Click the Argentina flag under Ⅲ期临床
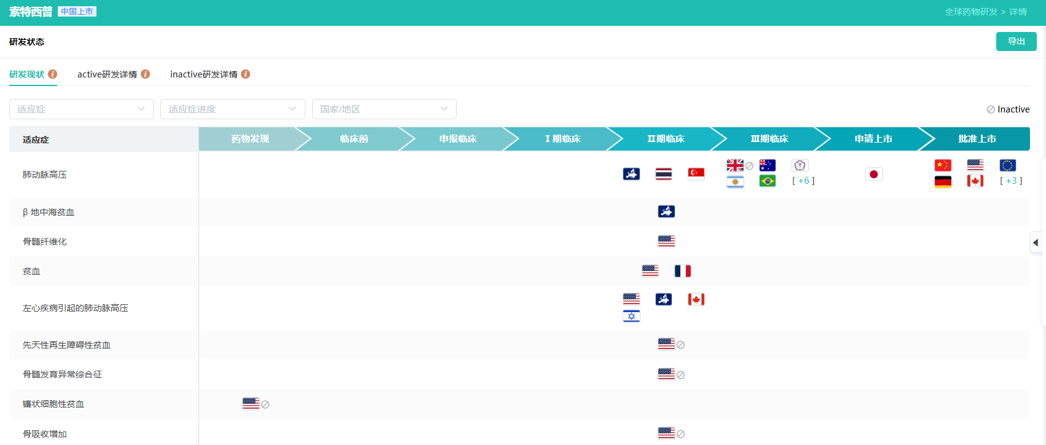 [x=735, y=181]
